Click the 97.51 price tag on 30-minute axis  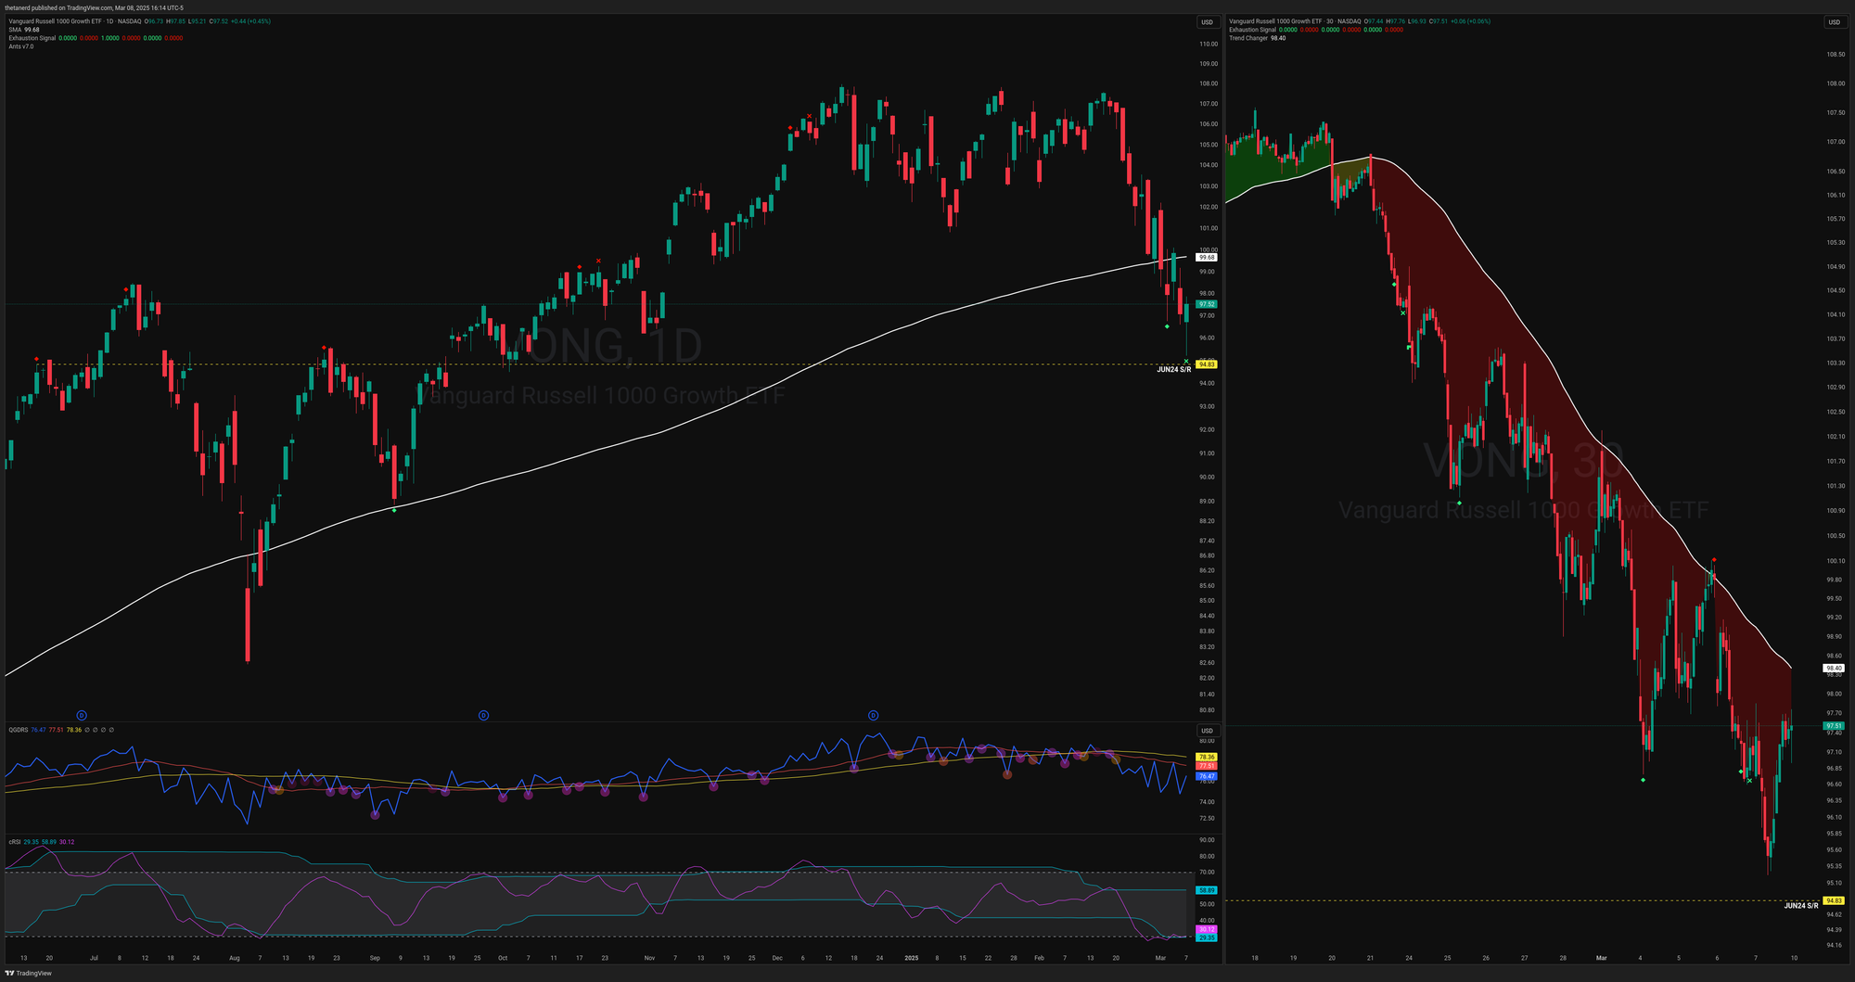(1834, 726)
